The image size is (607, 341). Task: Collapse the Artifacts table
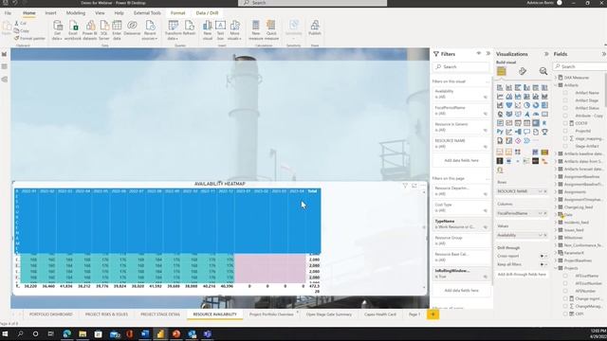pos(556,85)
